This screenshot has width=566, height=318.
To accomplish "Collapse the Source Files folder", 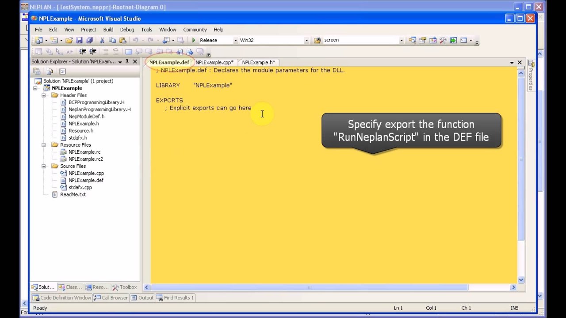I will [43, 166].
